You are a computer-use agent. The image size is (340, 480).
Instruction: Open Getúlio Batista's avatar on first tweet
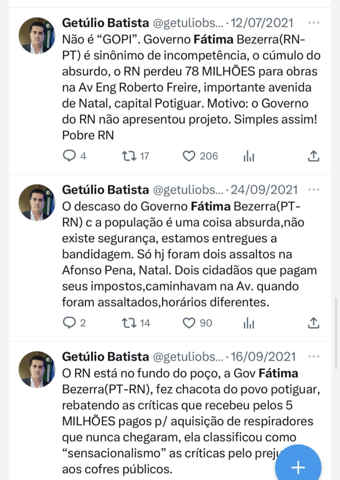37,36
